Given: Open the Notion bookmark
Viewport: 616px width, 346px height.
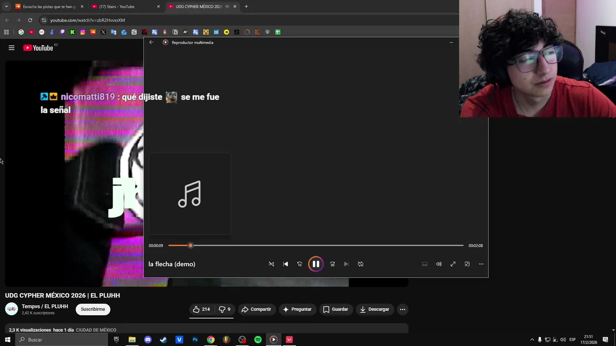Looking at the screenshot, I should coord(175,32).
